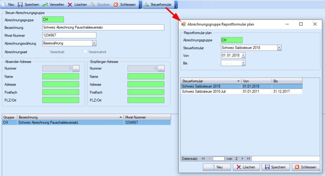Click the Mwst-Nummer field with 1234567
325x176 pixels.
69,35
